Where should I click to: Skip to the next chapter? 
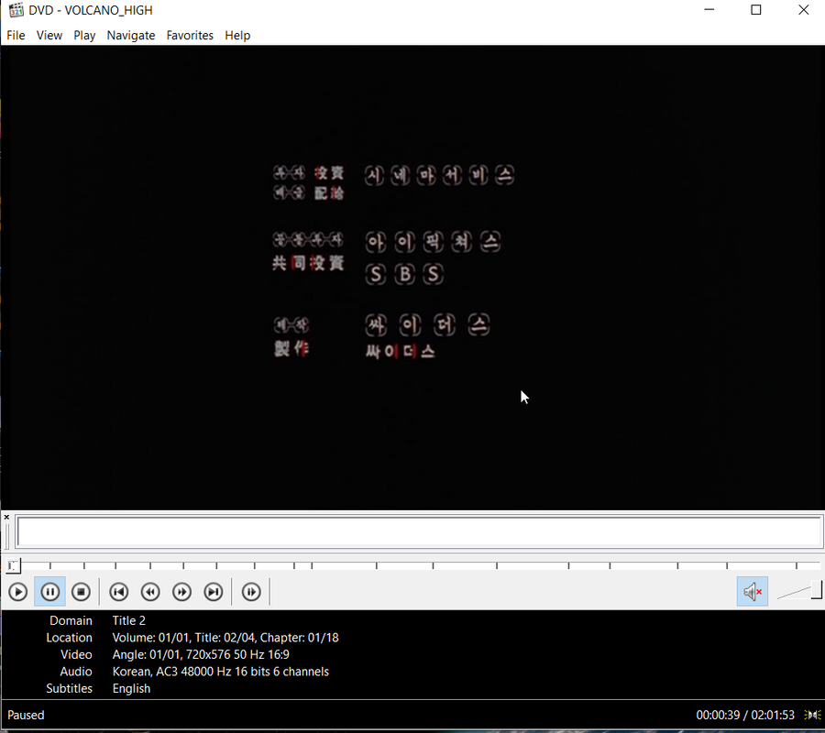tap(214, 592)
